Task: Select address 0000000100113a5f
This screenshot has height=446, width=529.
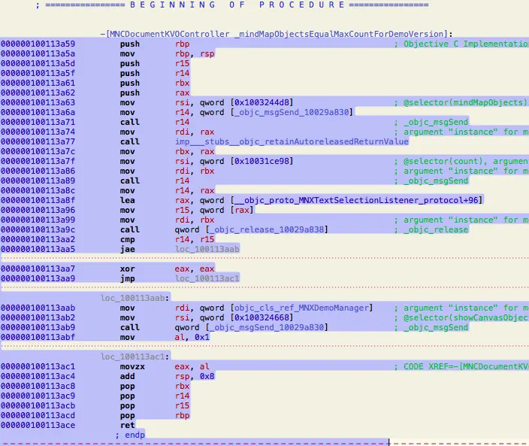Action: pyautogui.click(x=38, y=73)
